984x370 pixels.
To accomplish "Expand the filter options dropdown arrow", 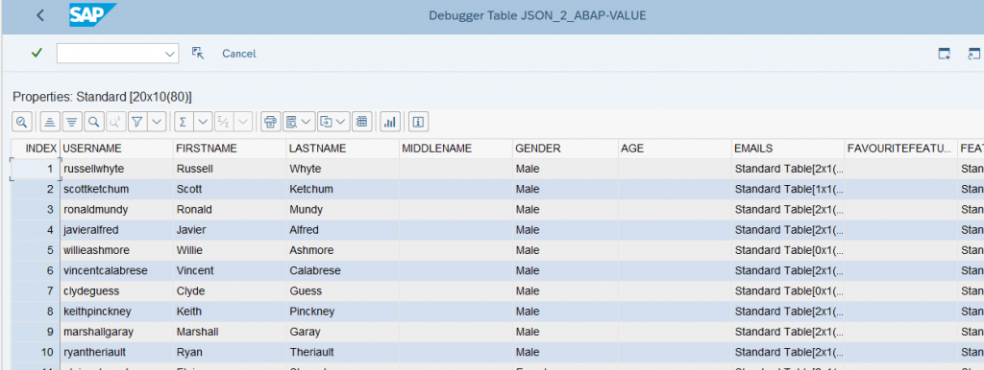I will pos(157,122).
